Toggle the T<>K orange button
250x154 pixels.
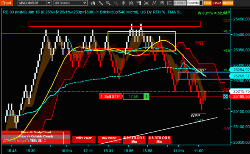tap(207, 3)
